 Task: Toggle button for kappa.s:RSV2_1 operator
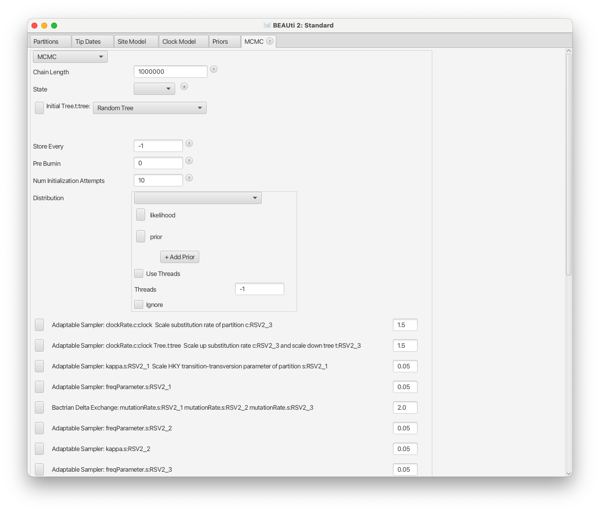pyautogui.click(x=39, y=366)
